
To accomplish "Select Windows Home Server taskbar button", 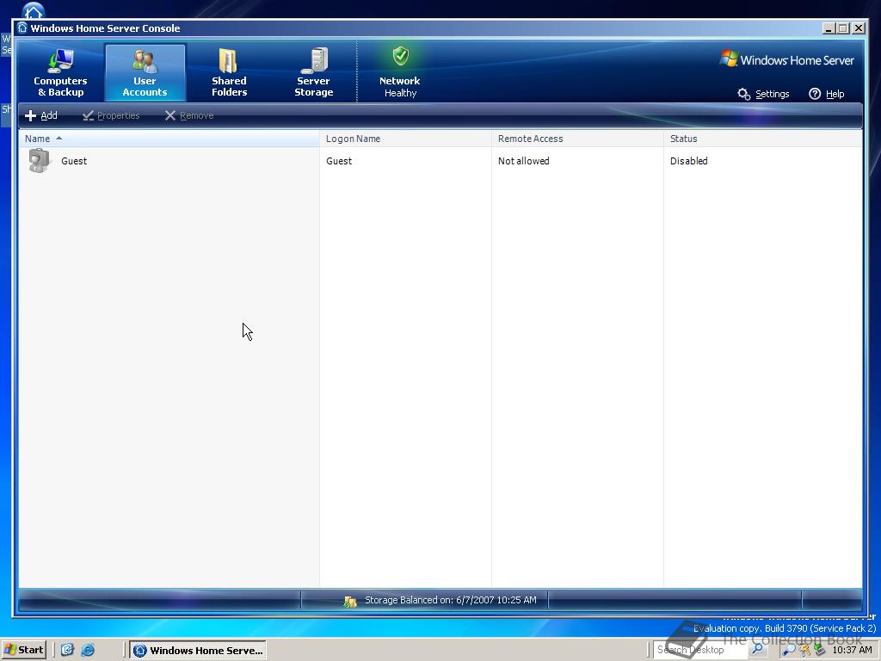I will 198,650.
